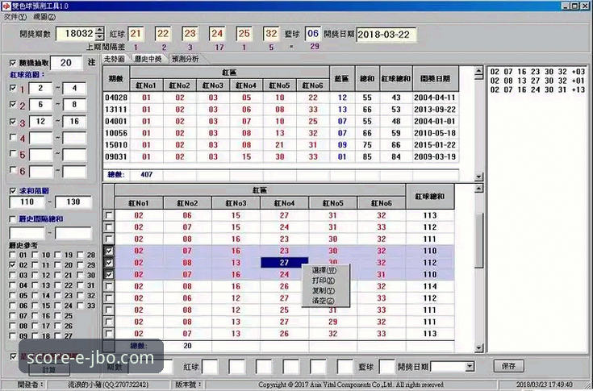This screenshot has height=391, width=593.
Task: Uncheck red ball range checkbox 2
Action: [x=13, y=104]
